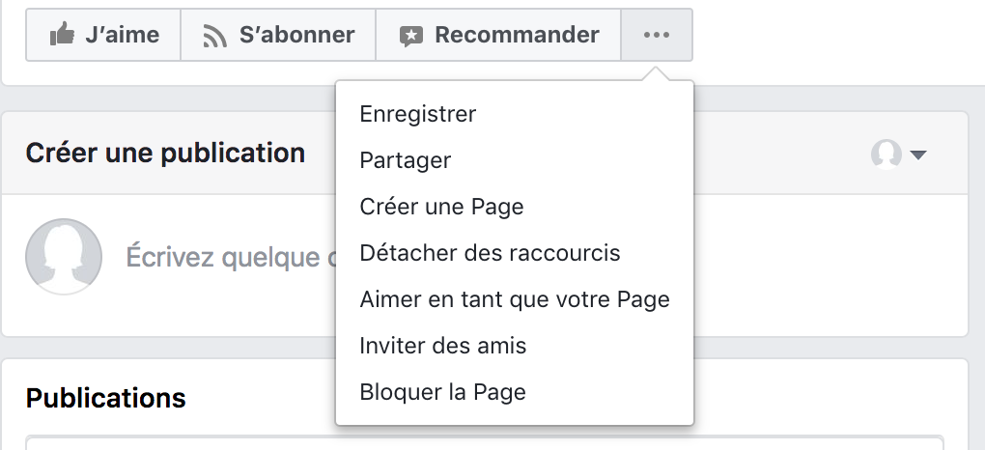Click the small avatar icon in the post header
Viewport: 985px width, 450px height.
tap(886, 154)
